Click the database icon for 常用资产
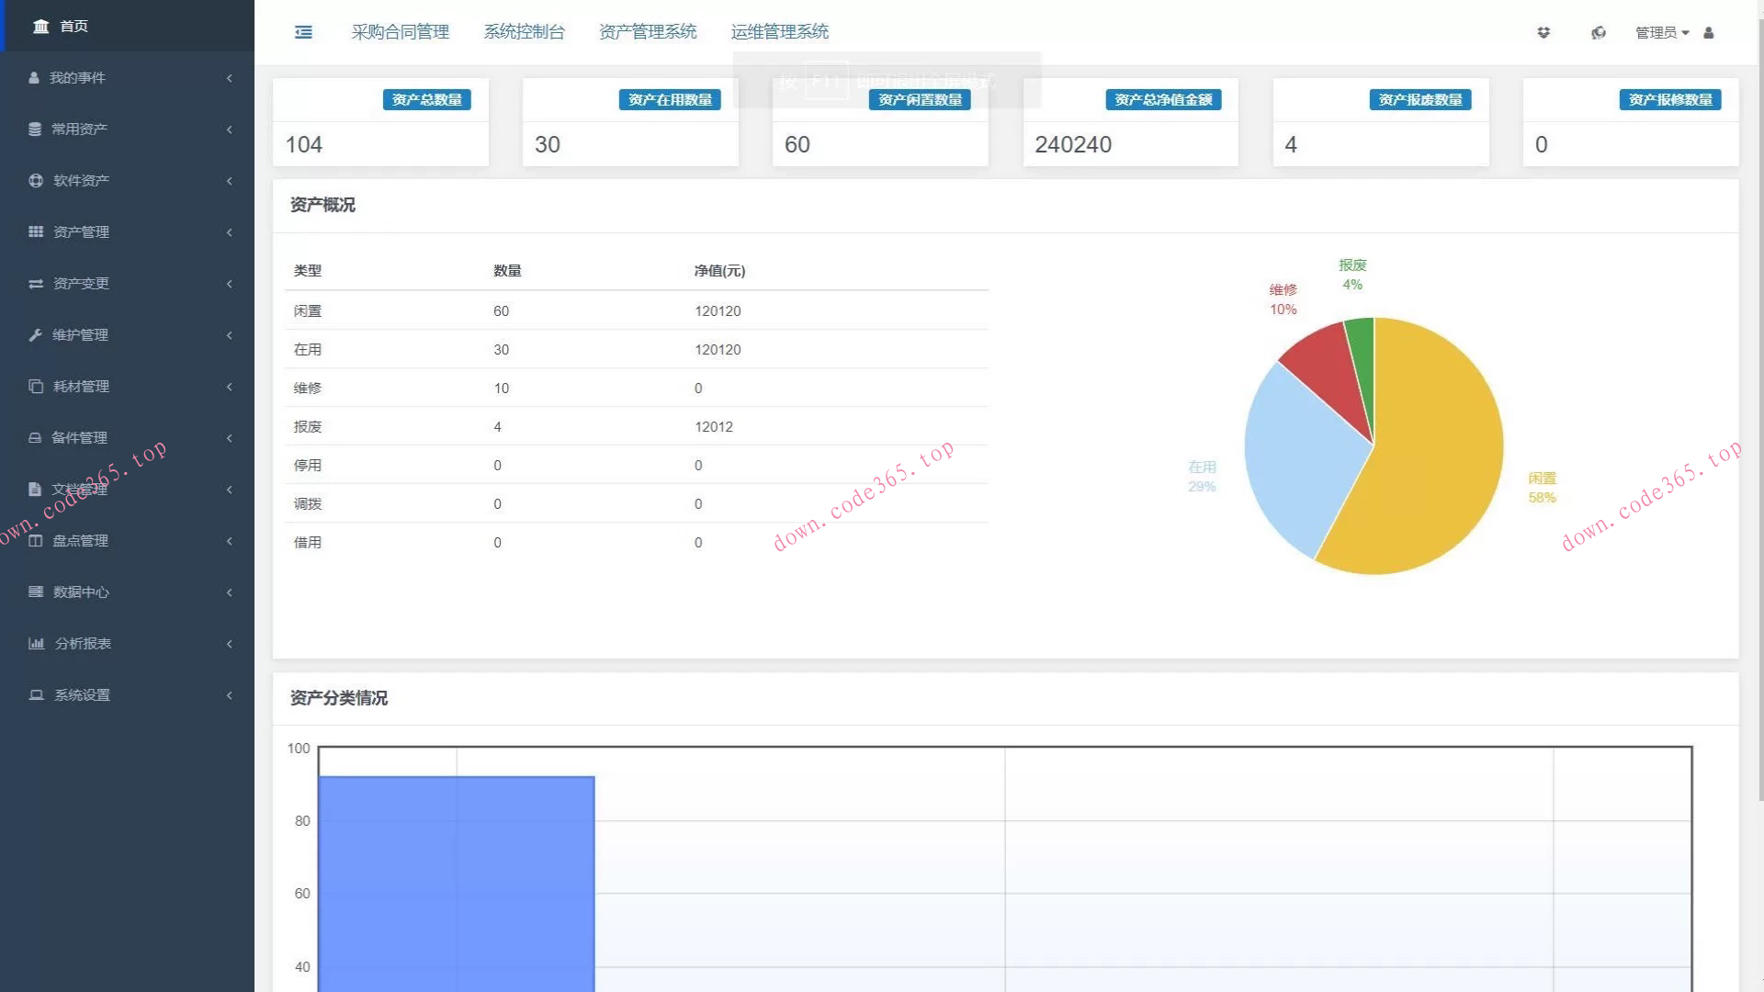The width and height of the screenshot is (1764, 992). 35,130
